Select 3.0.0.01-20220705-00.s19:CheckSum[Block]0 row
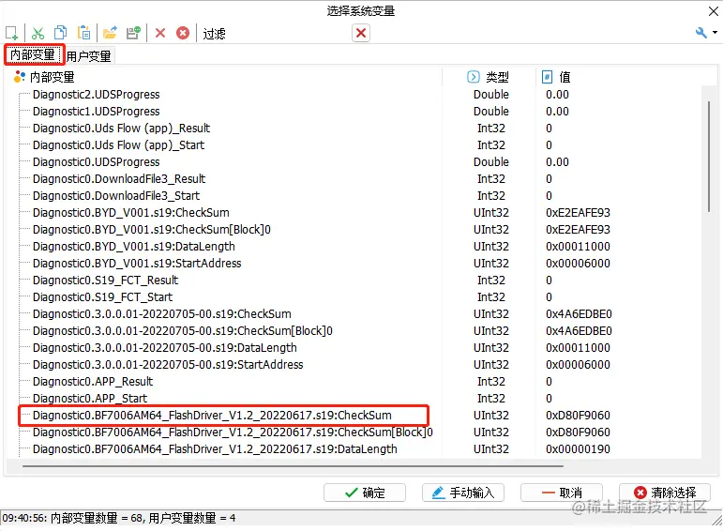The width and height of the screenshot is (723, 531). [x=183, y=331]
